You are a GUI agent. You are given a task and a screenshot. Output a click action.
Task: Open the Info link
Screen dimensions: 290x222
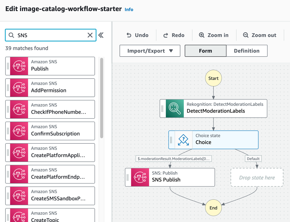[129, 9]
